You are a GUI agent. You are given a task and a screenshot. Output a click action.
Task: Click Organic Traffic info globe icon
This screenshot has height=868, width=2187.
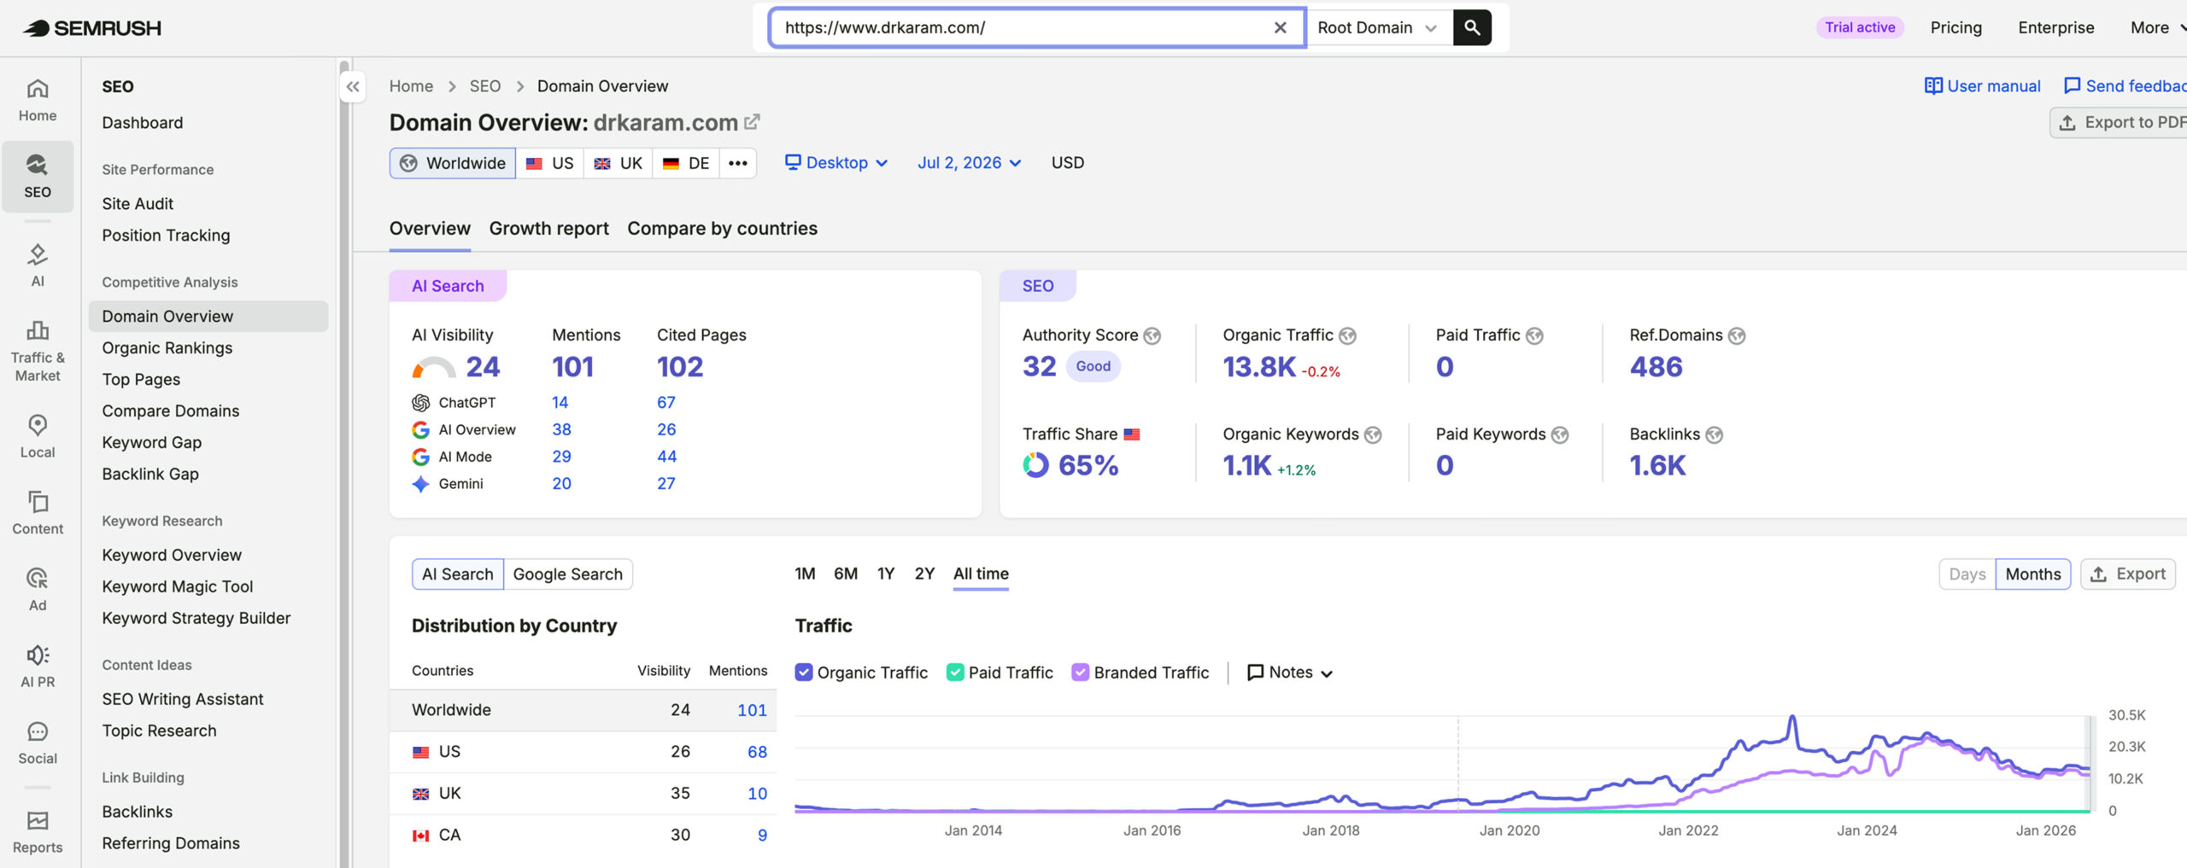(1347, 335)
